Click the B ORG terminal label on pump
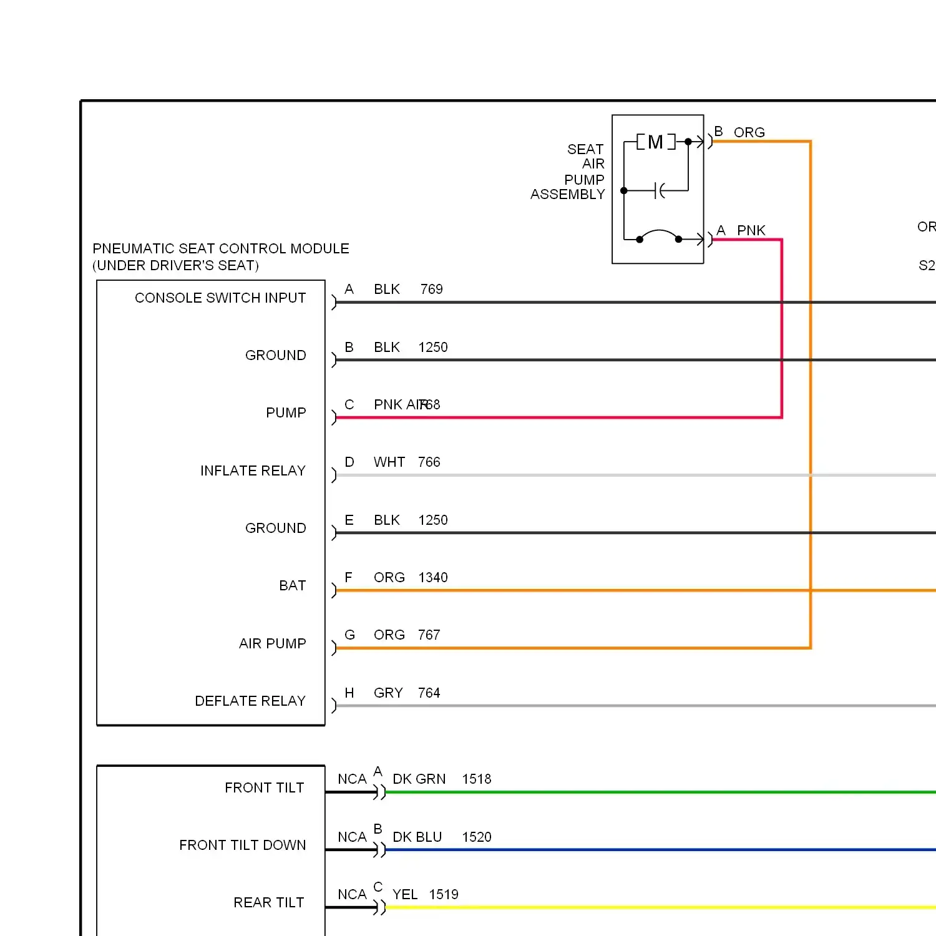Image resolution: width=936 pixels, height=936 pixels. click(739, 132)
